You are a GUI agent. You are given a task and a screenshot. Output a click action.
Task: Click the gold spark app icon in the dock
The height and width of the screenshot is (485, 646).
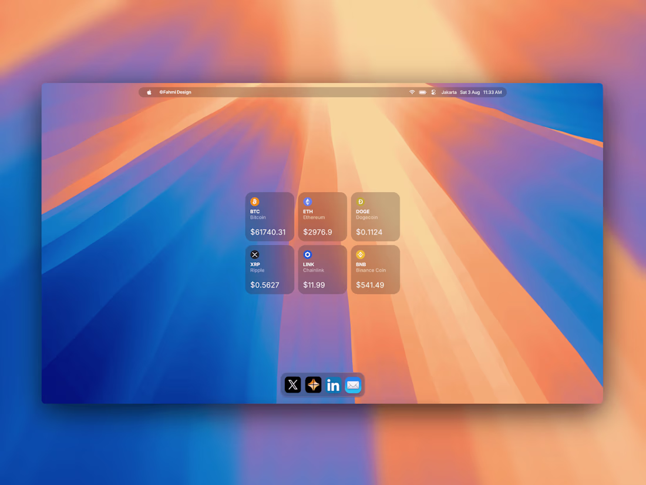pos(313,385)
